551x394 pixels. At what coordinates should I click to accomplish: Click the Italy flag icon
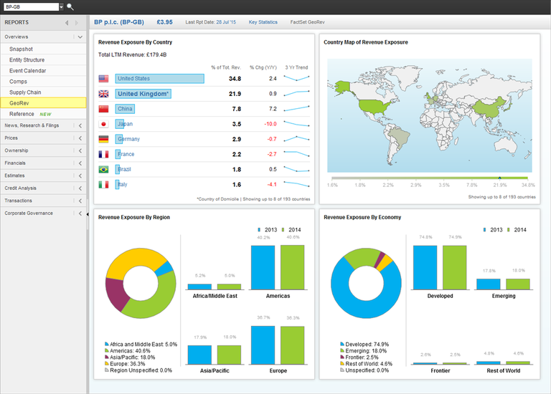[x=103, y=185]
